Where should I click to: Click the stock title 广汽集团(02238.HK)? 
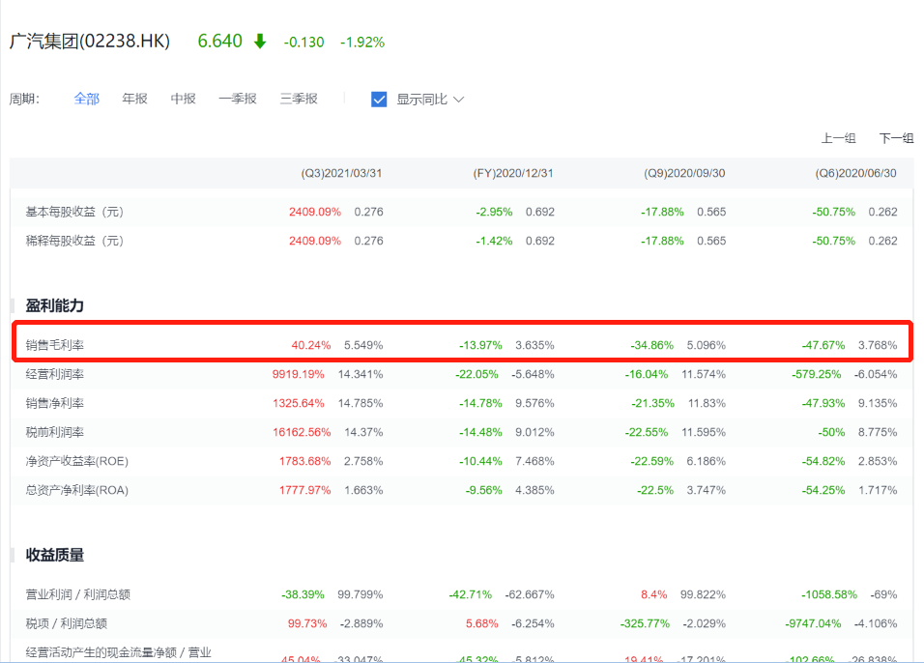click(90, 42)
